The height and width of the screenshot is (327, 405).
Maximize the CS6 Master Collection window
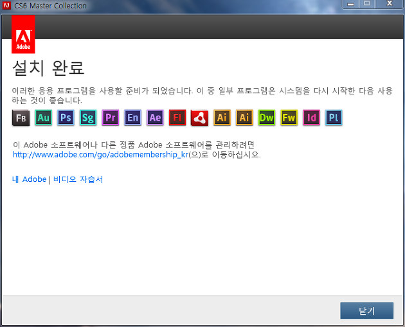(367, 4)
